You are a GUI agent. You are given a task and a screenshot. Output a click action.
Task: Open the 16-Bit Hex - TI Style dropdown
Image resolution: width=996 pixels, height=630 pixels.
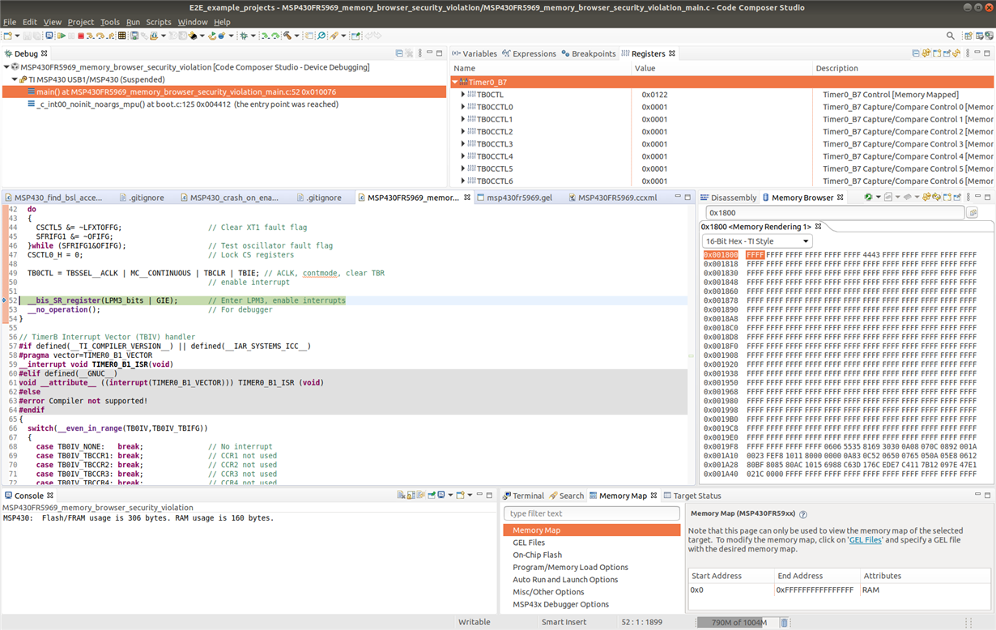click(757, 241)
